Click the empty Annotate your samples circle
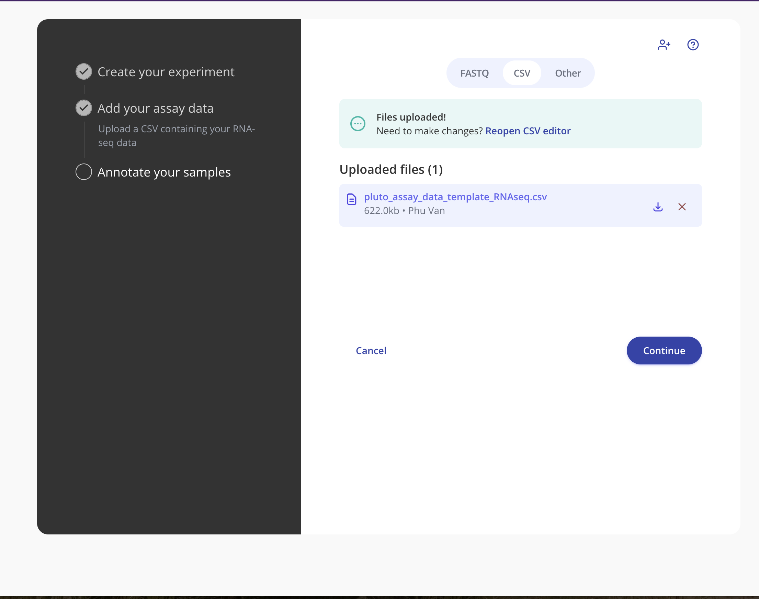This screenshot has height=599, width=759. (x=84, y=172)
